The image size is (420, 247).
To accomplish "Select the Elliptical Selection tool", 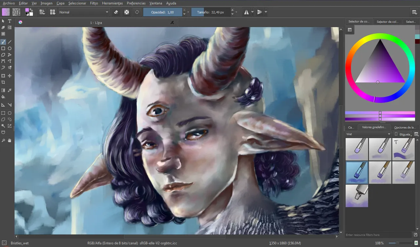I will click(x=10, y=113).
